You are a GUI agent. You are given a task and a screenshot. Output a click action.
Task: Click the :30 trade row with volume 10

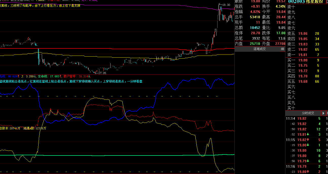pyautogui.click(x=307, y=150)
